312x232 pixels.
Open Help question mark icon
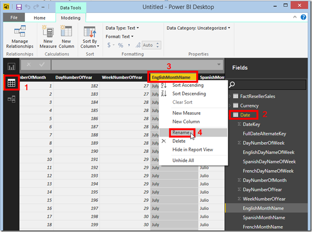(303, 17)
